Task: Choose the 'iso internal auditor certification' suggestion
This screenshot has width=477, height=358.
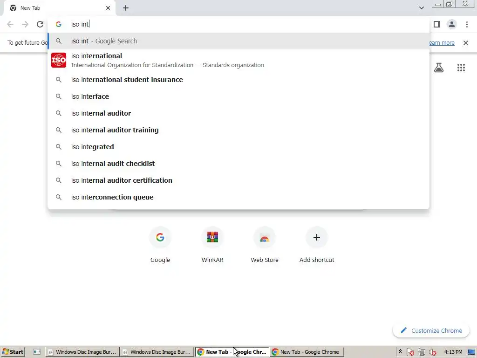Action: pyautogui.click(x=238, y=180)
